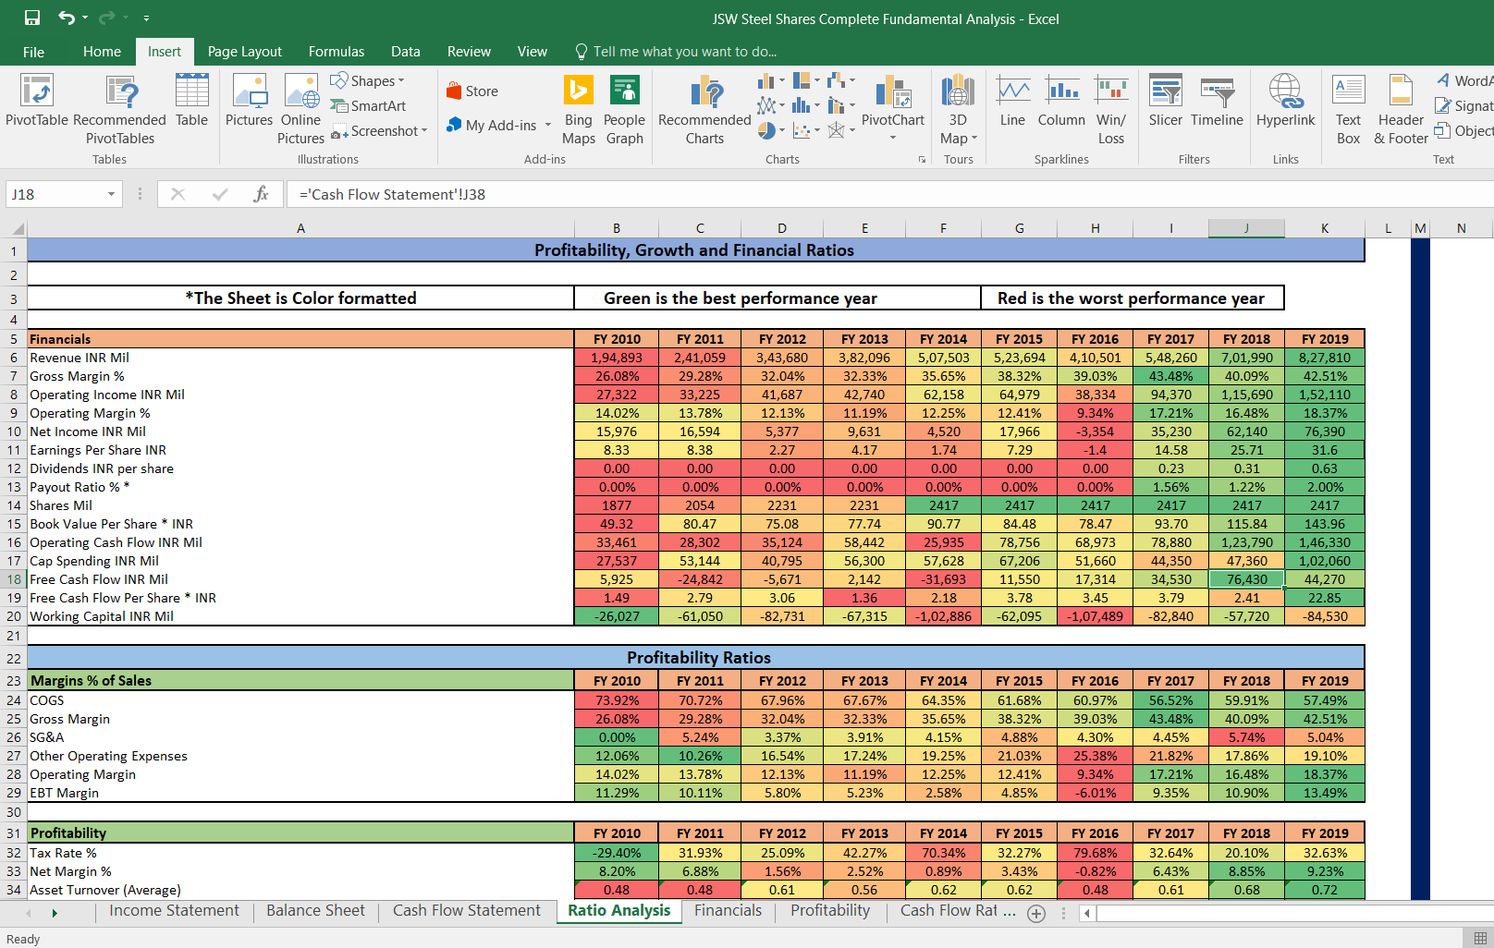
Task: Insert a Hyperlink
Action: [1286, 101]
